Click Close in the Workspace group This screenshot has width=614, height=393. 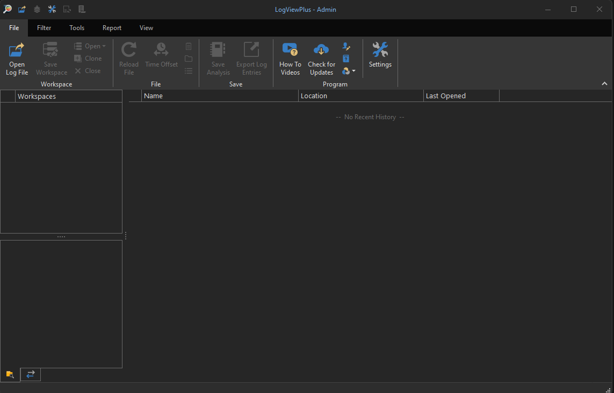coord(88,71)
